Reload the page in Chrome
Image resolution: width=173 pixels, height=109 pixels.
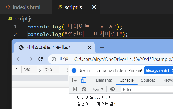click(x=41, y=59)
